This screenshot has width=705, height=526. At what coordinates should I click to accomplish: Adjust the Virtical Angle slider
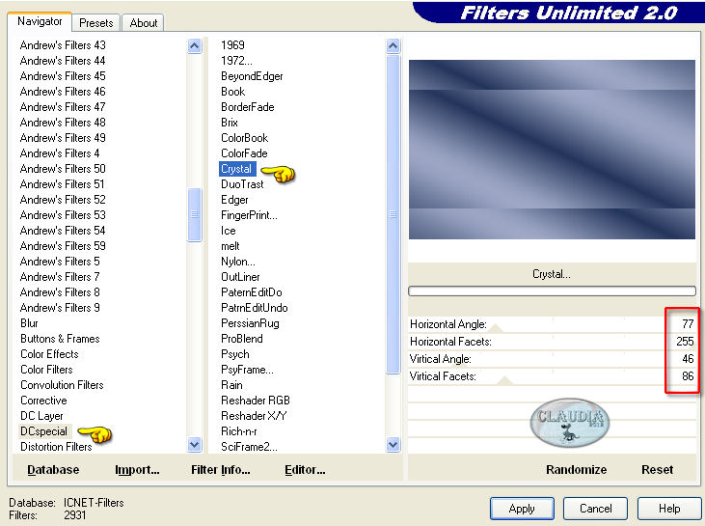click(x=552, y=359)
